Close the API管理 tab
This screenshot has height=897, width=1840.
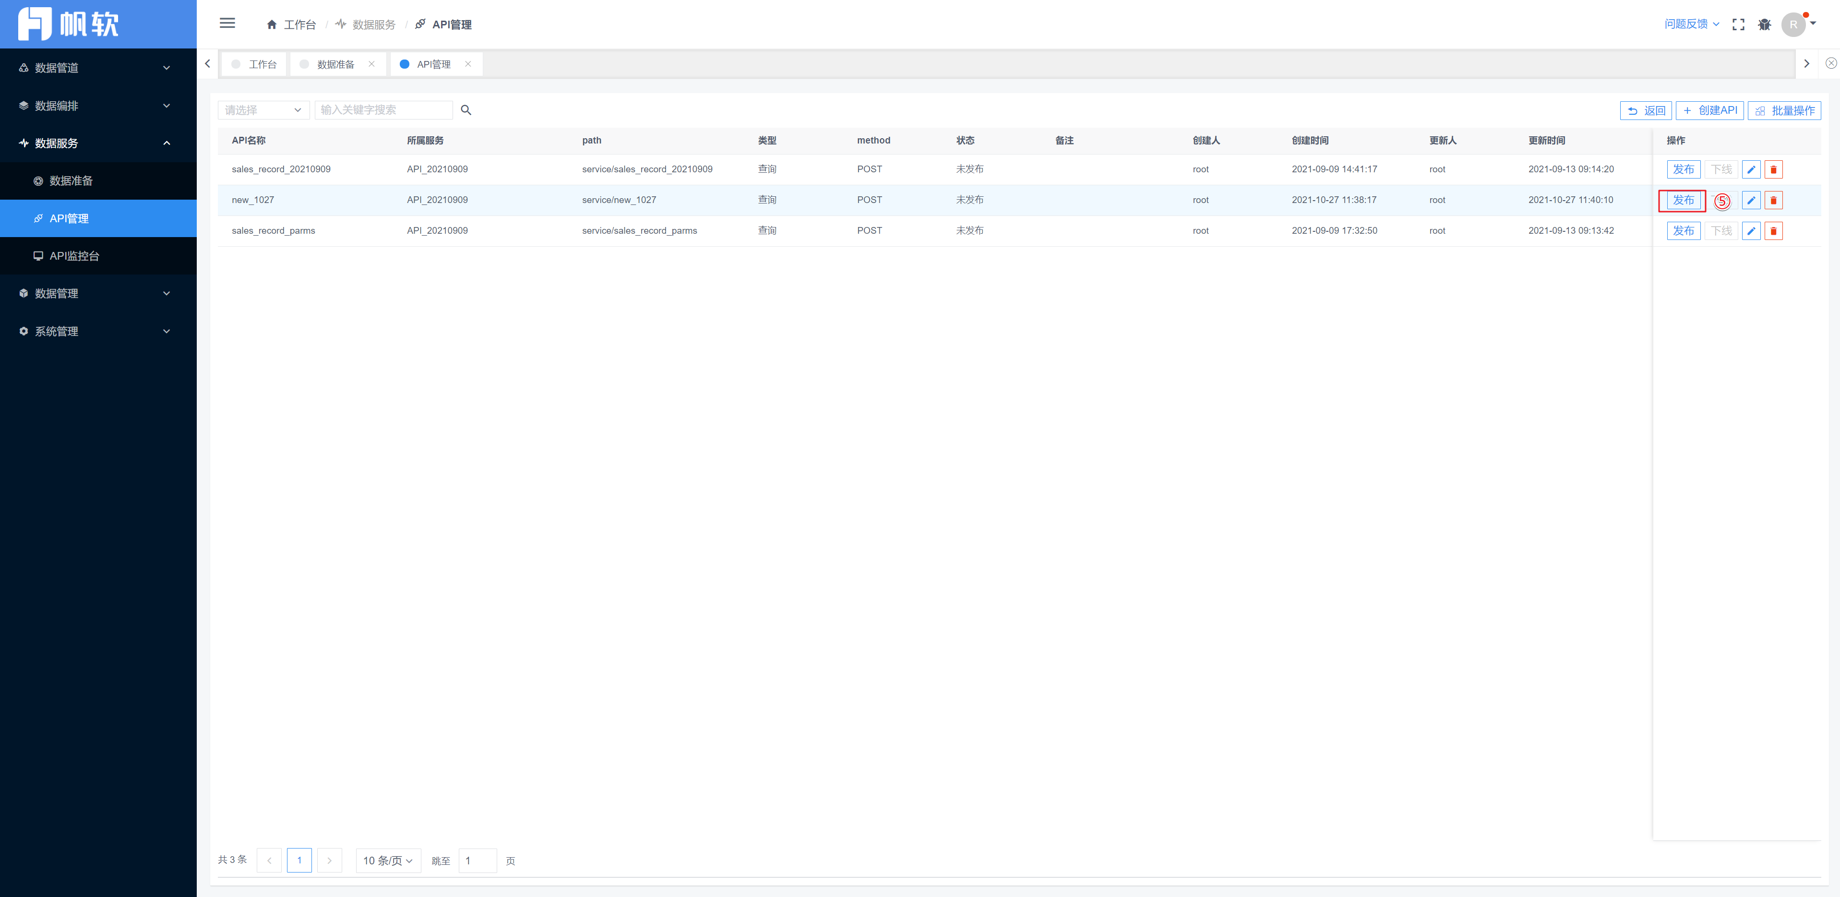tap(468, 64)
